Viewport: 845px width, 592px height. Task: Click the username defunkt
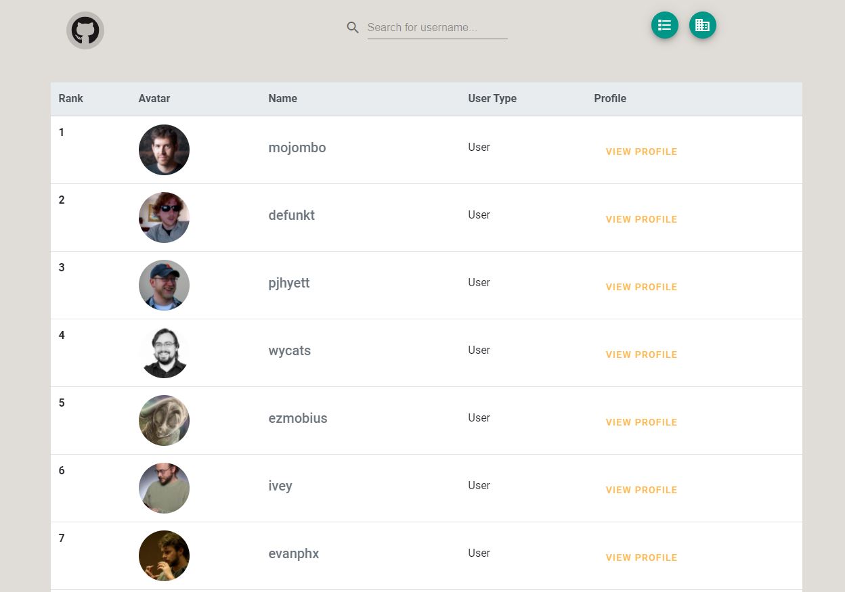(x=291, y=215)
